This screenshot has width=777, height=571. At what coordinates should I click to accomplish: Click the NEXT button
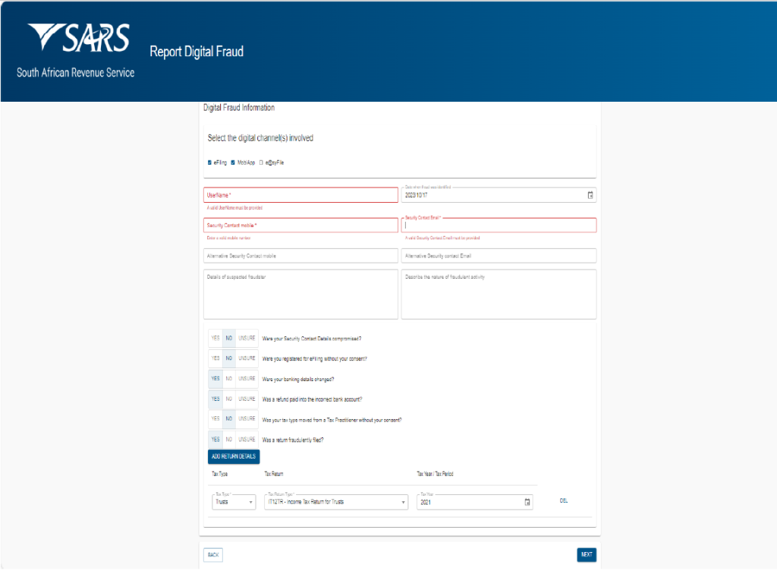(586, 554)
